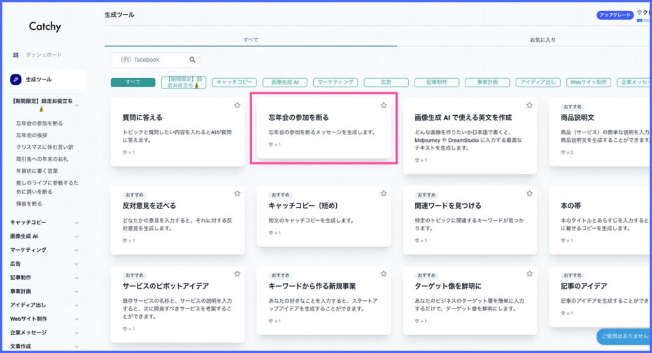This screenshot has width=652, height=353.
Task: Star the 忘年会の参加を断る card
Action: [383, 105]
